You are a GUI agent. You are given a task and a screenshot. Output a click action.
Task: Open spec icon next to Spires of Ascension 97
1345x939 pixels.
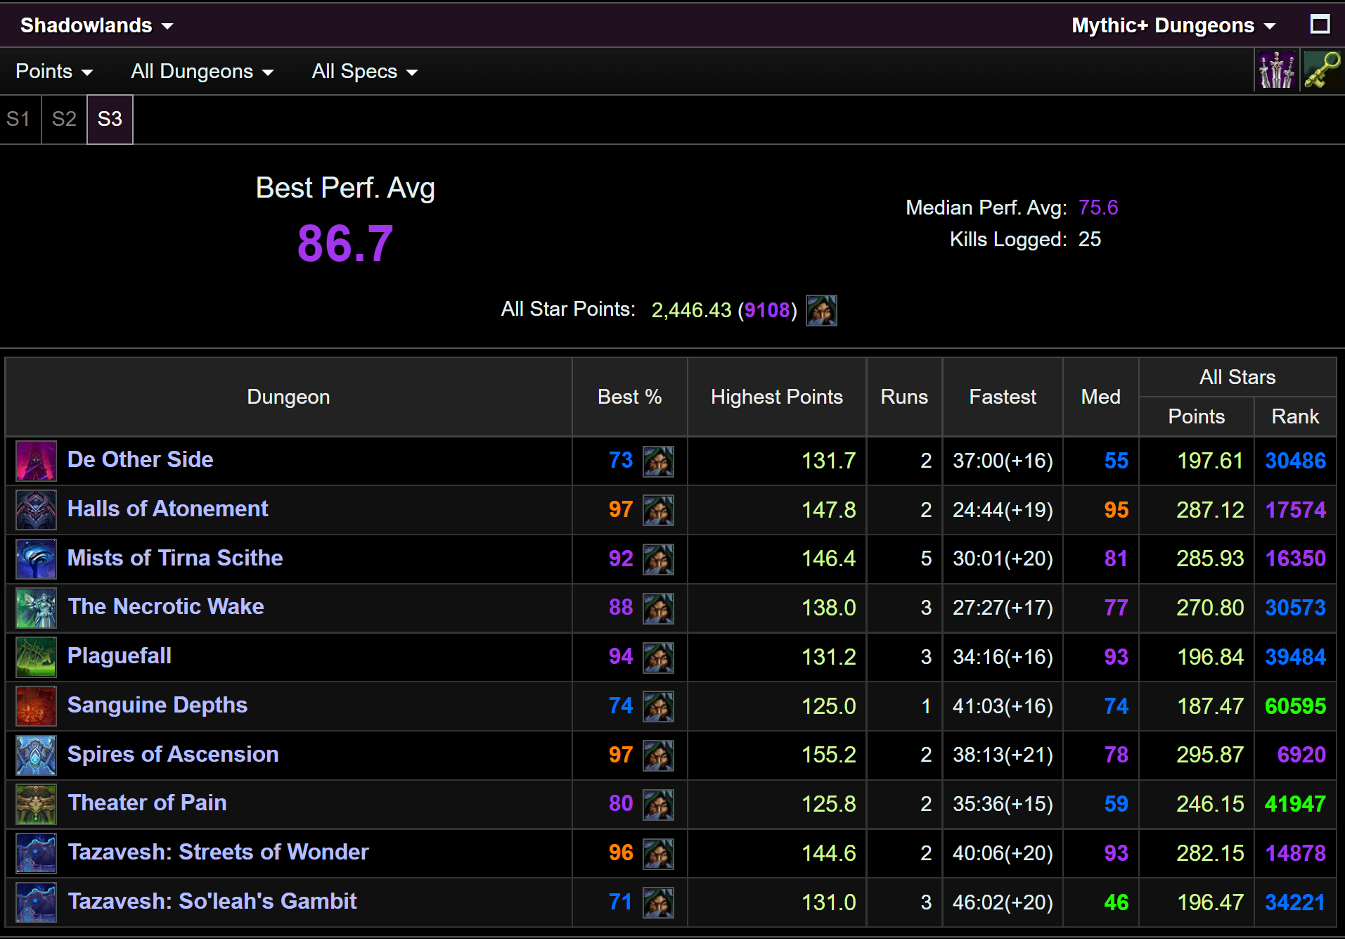659,755
